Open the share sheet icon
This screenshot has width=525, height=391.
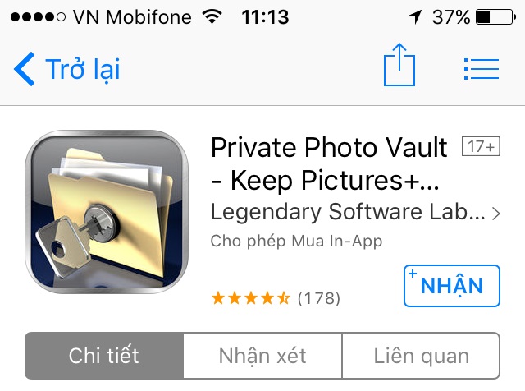pos(399,65)
